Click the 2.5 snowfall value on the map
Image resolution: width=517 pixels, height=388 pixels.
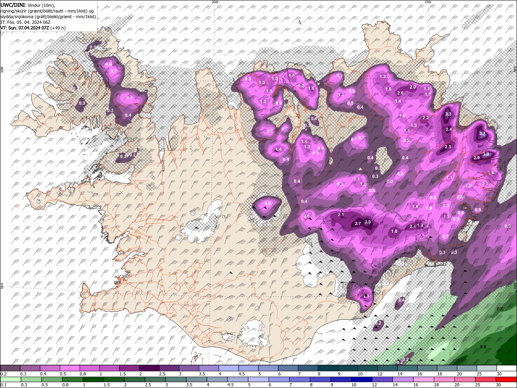tap(448, 147)
